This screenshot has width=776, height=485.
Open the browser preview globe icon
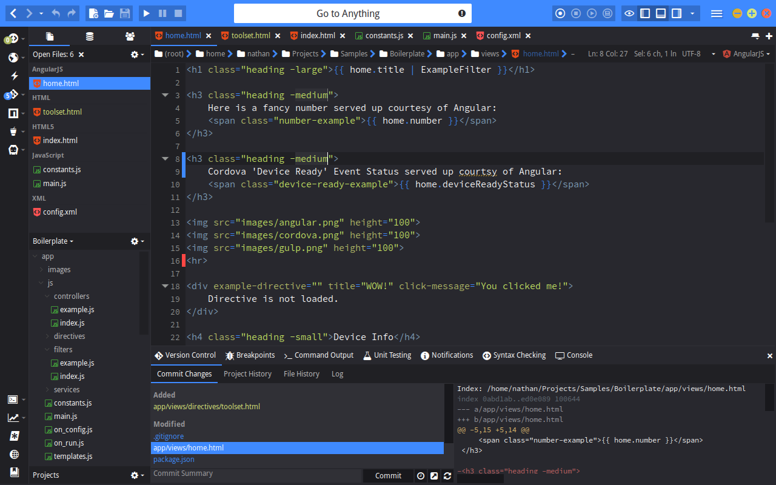point(14,58)
